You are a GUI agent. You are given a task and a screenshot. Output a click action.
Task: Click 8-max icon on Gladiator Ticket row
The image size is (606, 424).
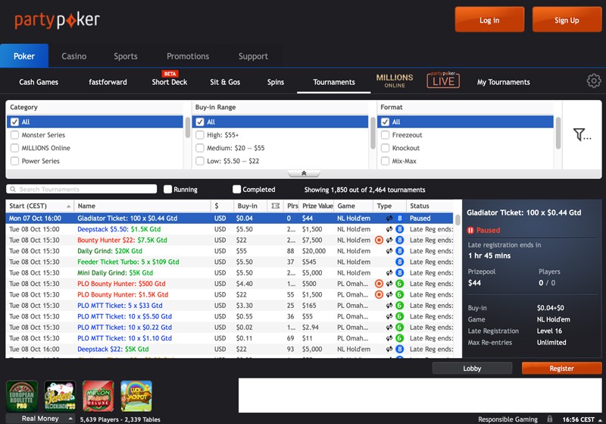400,218
